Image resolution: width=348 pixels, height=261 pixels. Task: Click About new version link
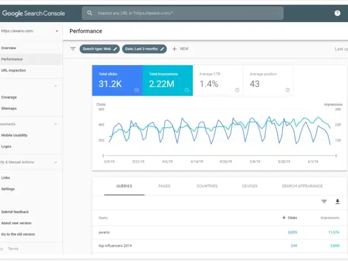pyautogui.click(x=16, y=223)
